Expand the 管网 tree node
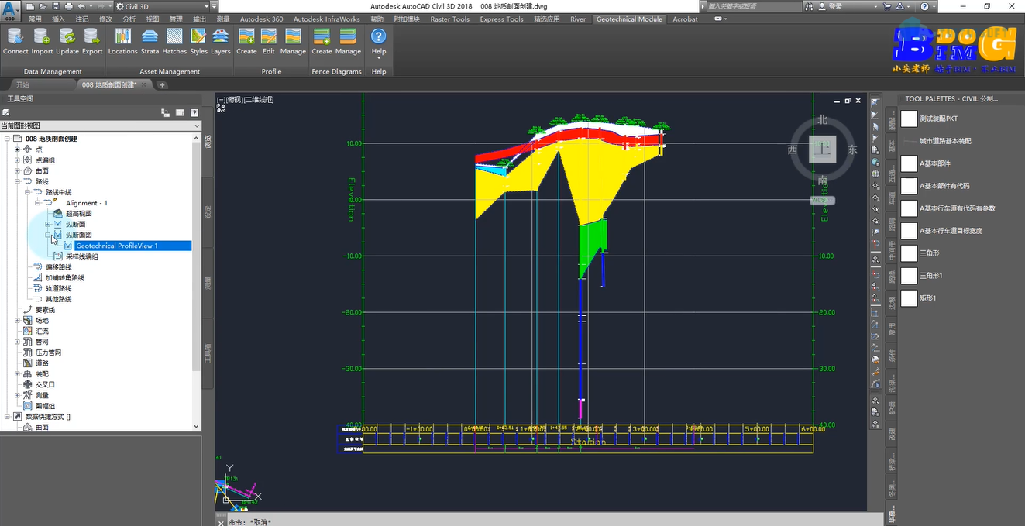Image resolution: width=1025 pixels, height=526 pixels. [18, 342]
